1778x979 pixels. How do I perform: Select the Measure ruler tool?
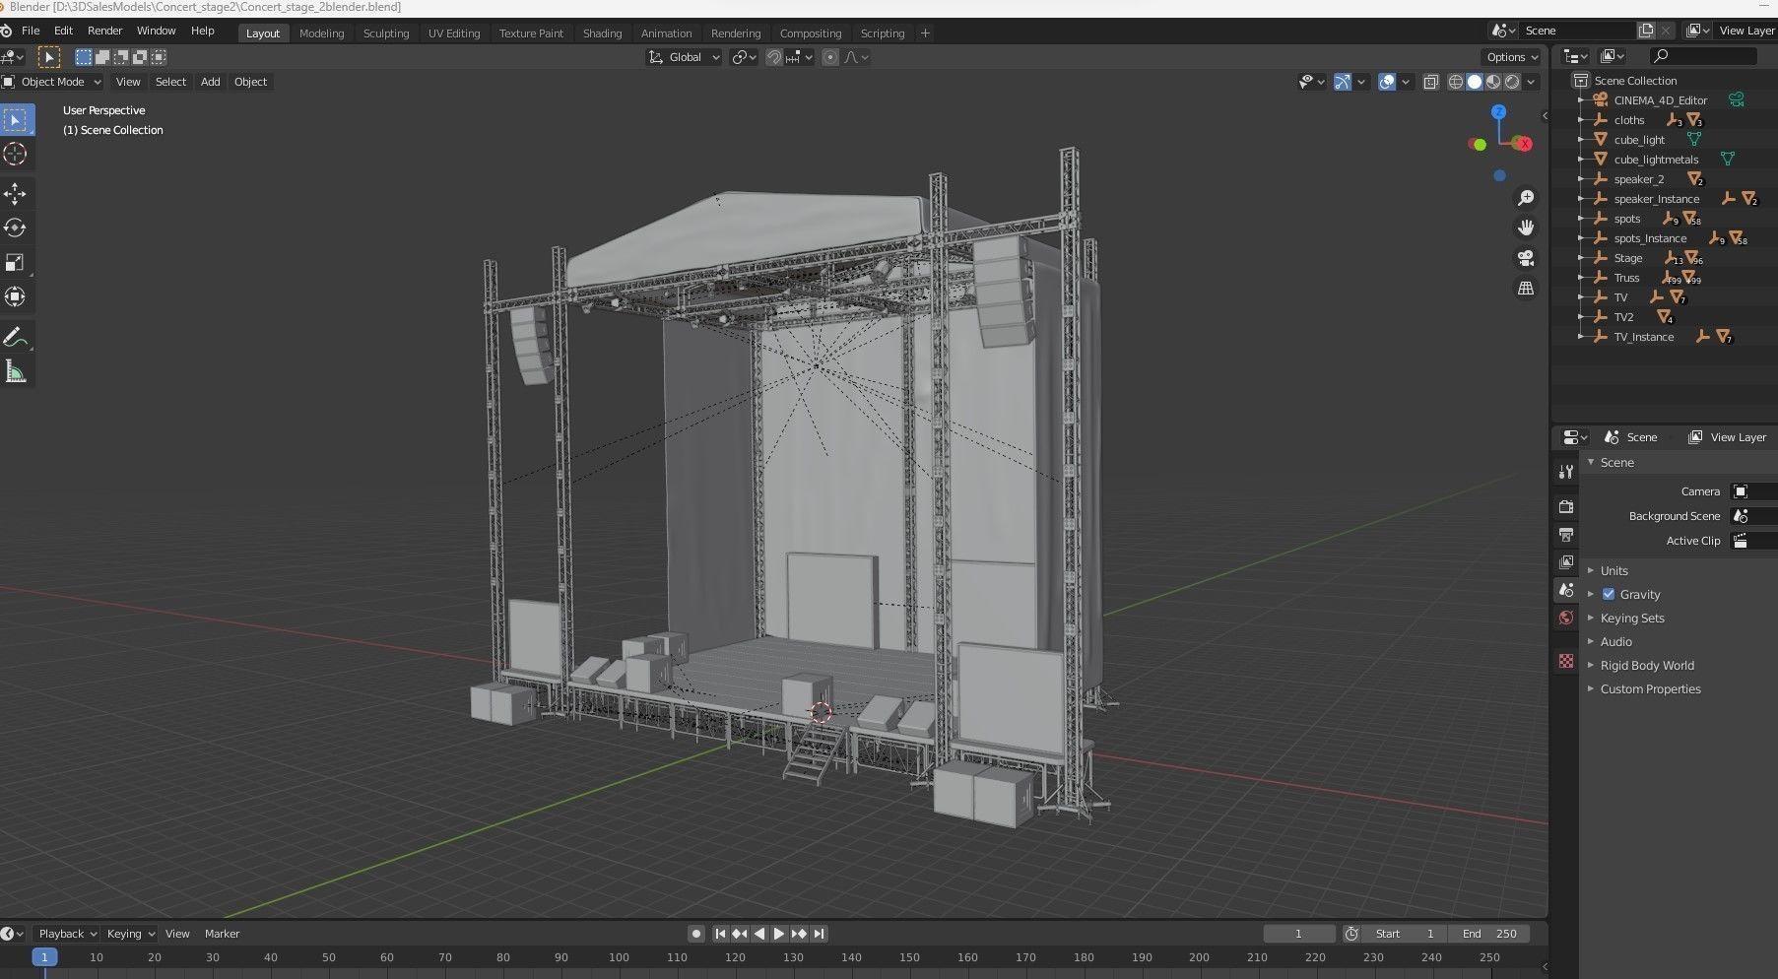(x=16, y=372)
